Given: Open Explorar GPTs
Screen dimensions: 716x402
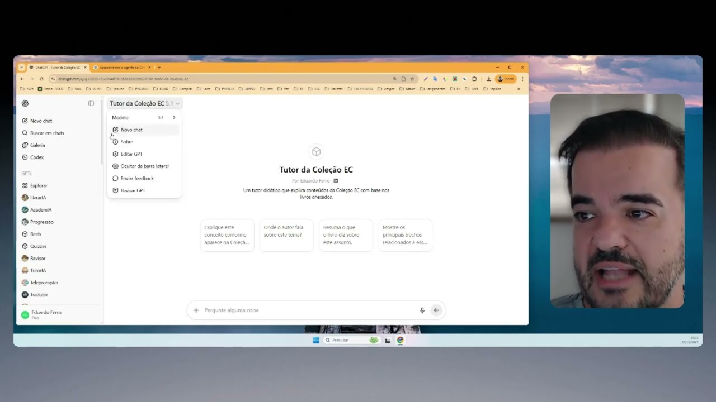Looking at the screenshot, I should click(x=35, y=185).
